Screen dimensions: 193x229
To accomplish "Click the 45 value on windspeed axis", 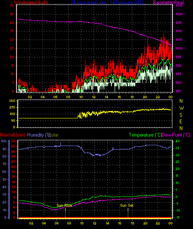I will (12, 14).
